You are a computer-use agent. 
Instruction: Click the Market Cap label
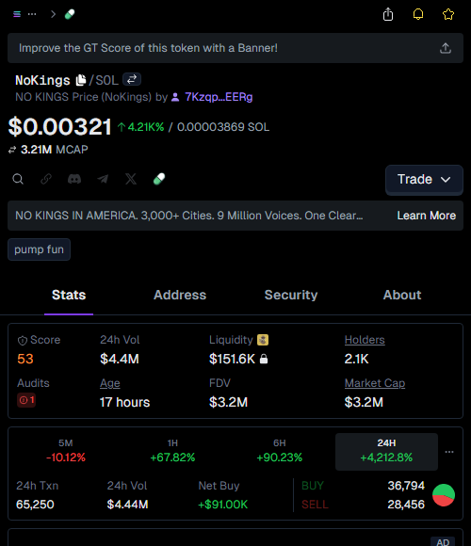click(375, 383)
